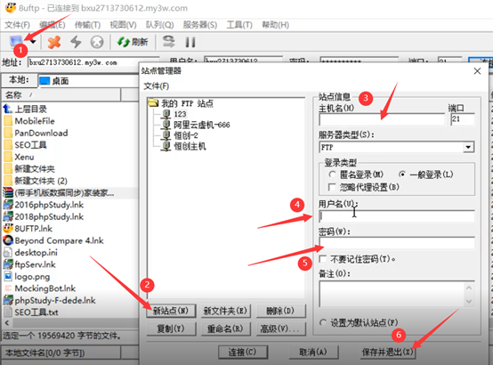Click the 高级(V)... button

pos(280,328)
